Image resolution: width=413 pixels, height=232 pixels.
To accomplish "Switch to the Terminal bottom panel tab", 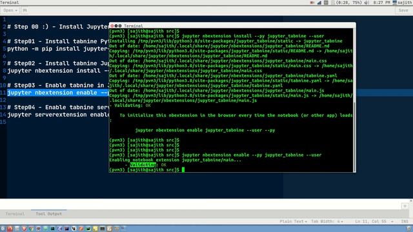I will point(15,214).
